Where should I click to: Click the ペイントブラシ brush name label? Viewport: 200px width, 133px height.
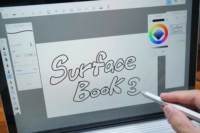(x=16, y=45)
